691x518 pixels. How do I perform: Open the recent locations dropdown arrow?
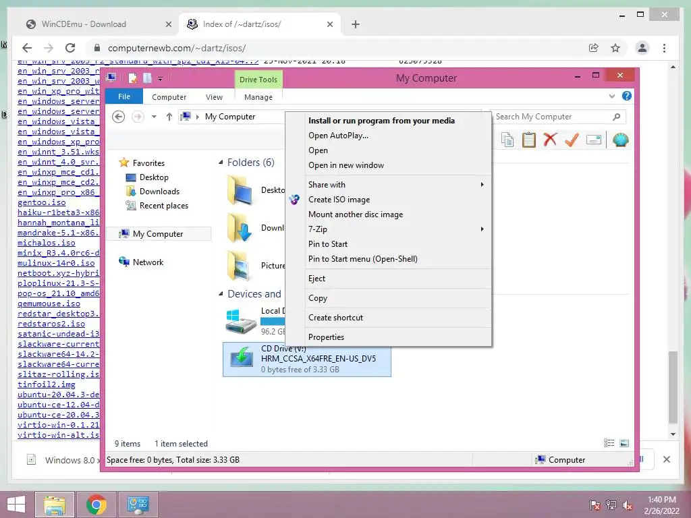[154, 117]
